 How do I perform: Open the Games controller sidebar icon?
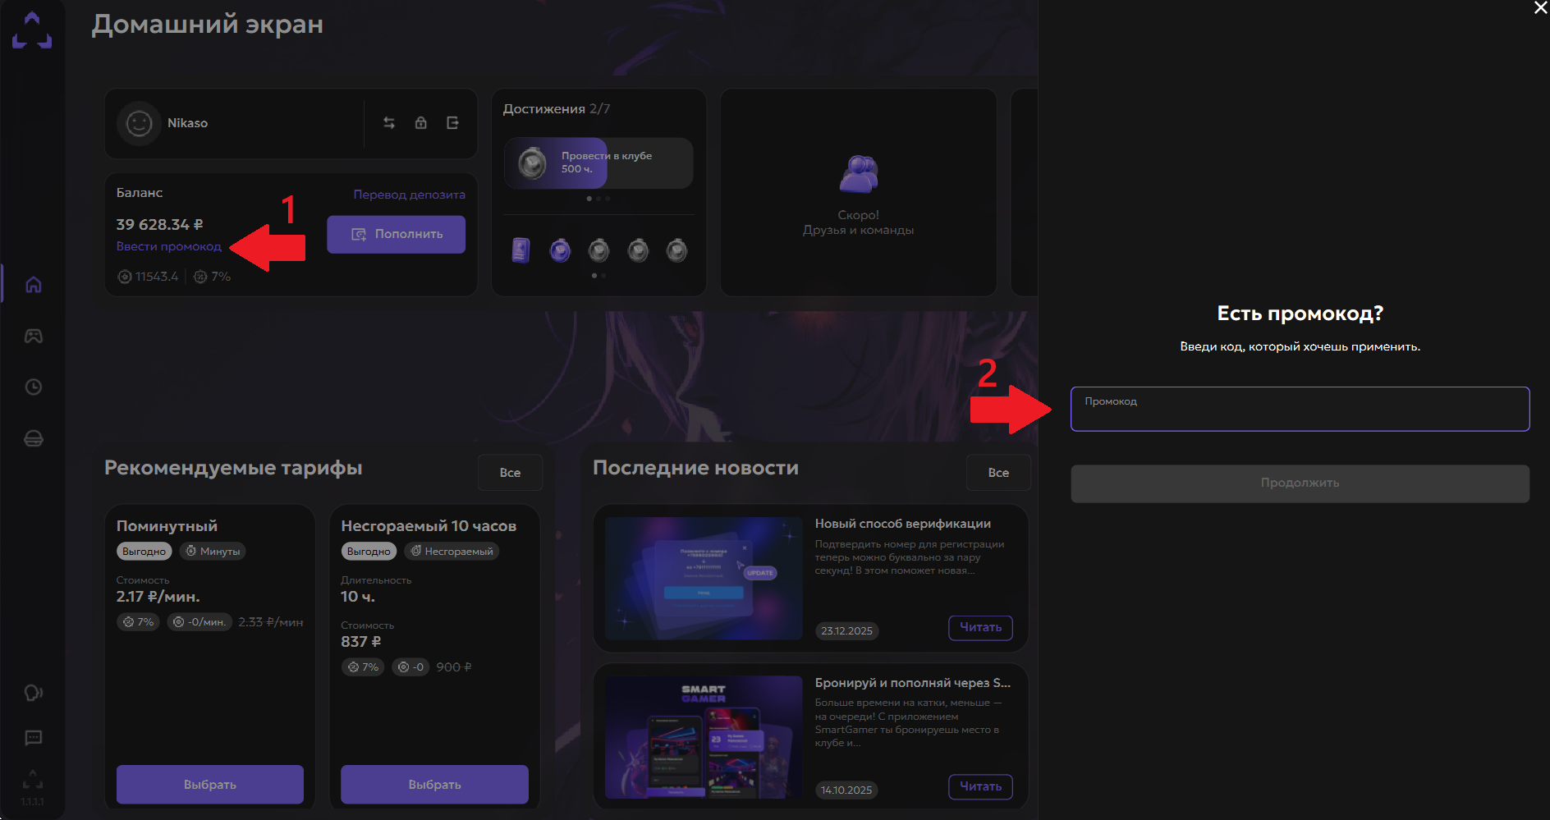coord(34,336)
